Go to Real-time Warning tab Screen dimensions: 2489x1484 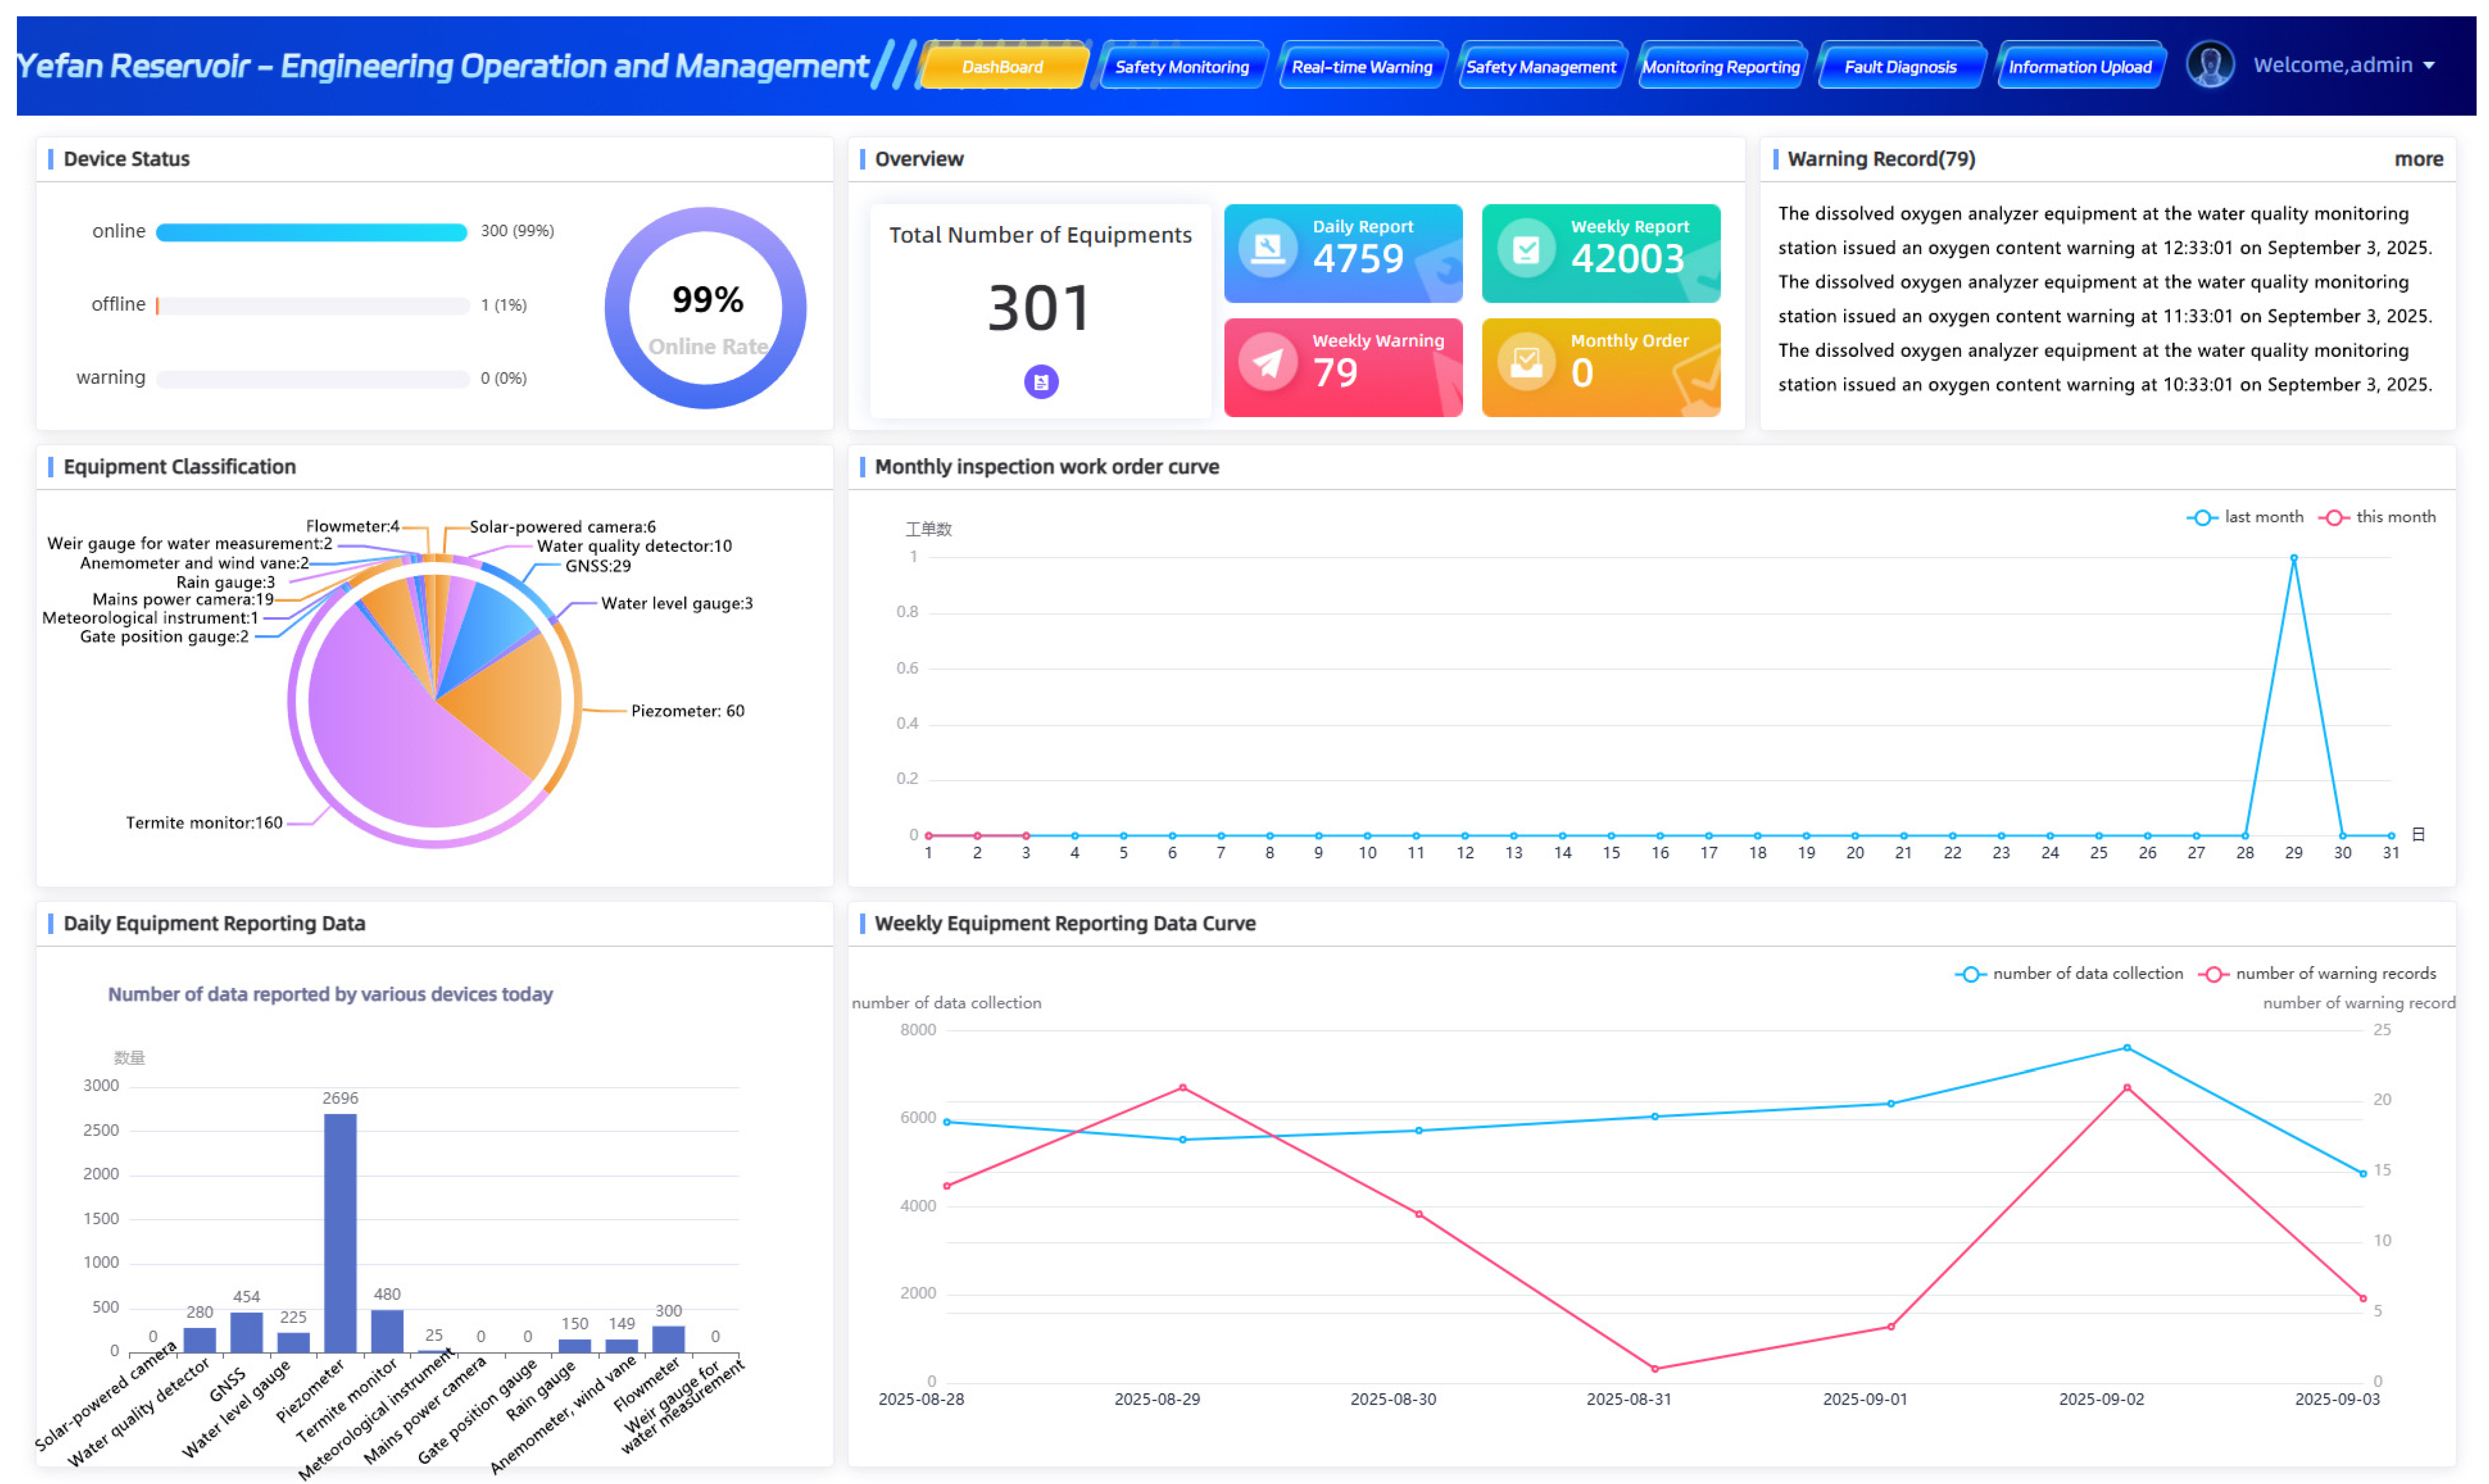click(x=1361, y=67)
